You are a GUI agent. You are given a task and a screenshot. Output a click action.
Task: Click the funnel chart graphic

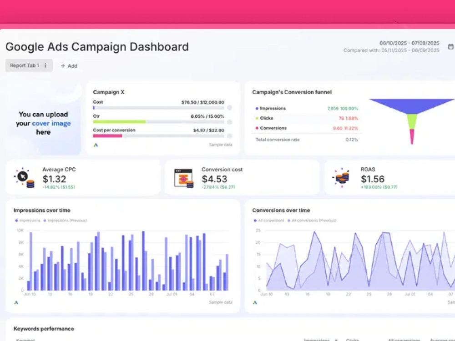point(412,121)
